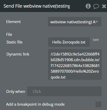The width and height of the screenshot is (107, 110).
Task: Click empty space in the Only when expression box
Action: click(x=72, y=91)
